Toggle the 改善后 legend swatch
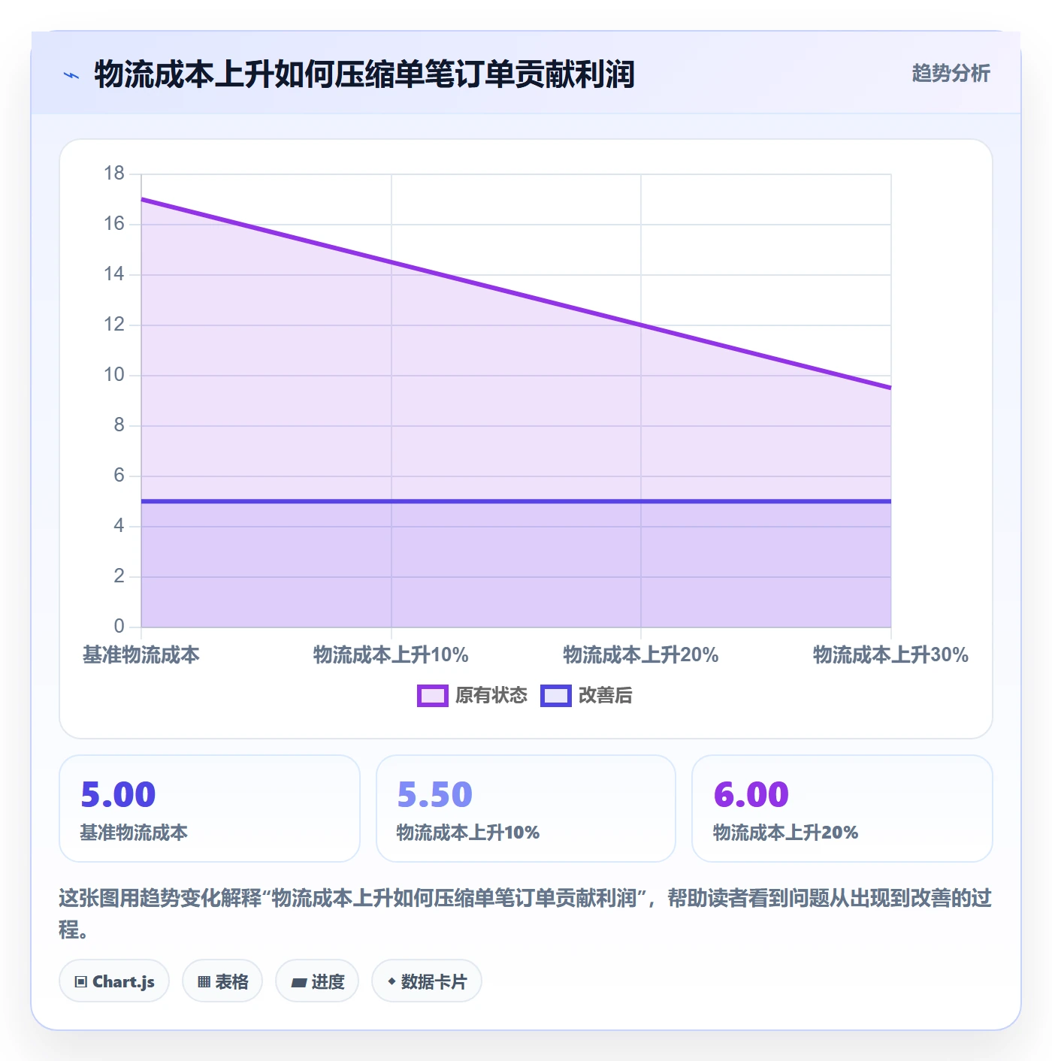1052x1061 pixels. pos(556,696)
